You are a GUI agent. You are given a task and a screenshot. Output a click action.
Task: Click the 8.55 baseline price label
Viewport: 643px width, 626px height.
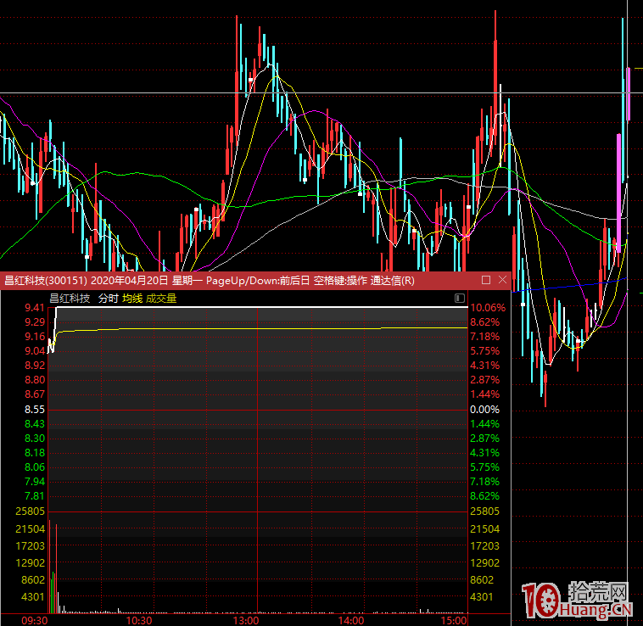35,410
